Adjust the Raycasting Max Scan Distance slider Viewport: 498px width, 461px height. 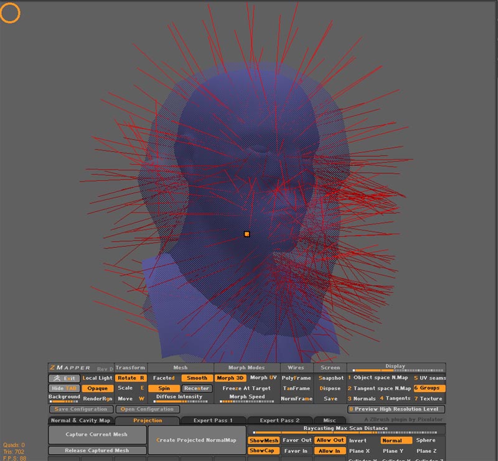pyautogui.click(x=349, y=431)
